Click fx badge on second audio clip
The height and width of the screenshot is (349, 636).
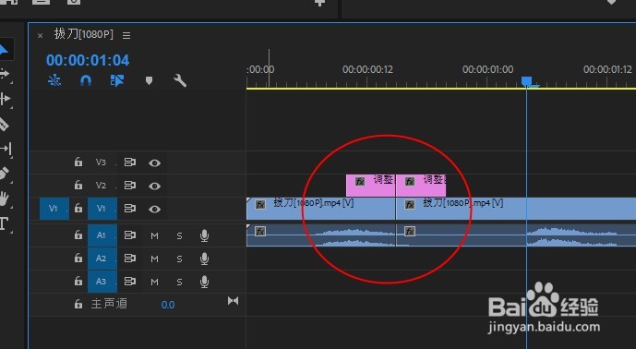click(x=410, y=232)
